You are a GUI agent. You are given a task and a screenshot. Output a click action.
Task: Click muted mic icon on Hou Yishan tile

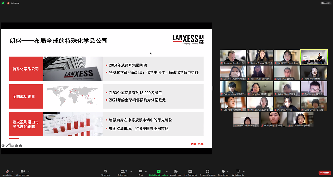pyautogui.click(x=249, y=94)
